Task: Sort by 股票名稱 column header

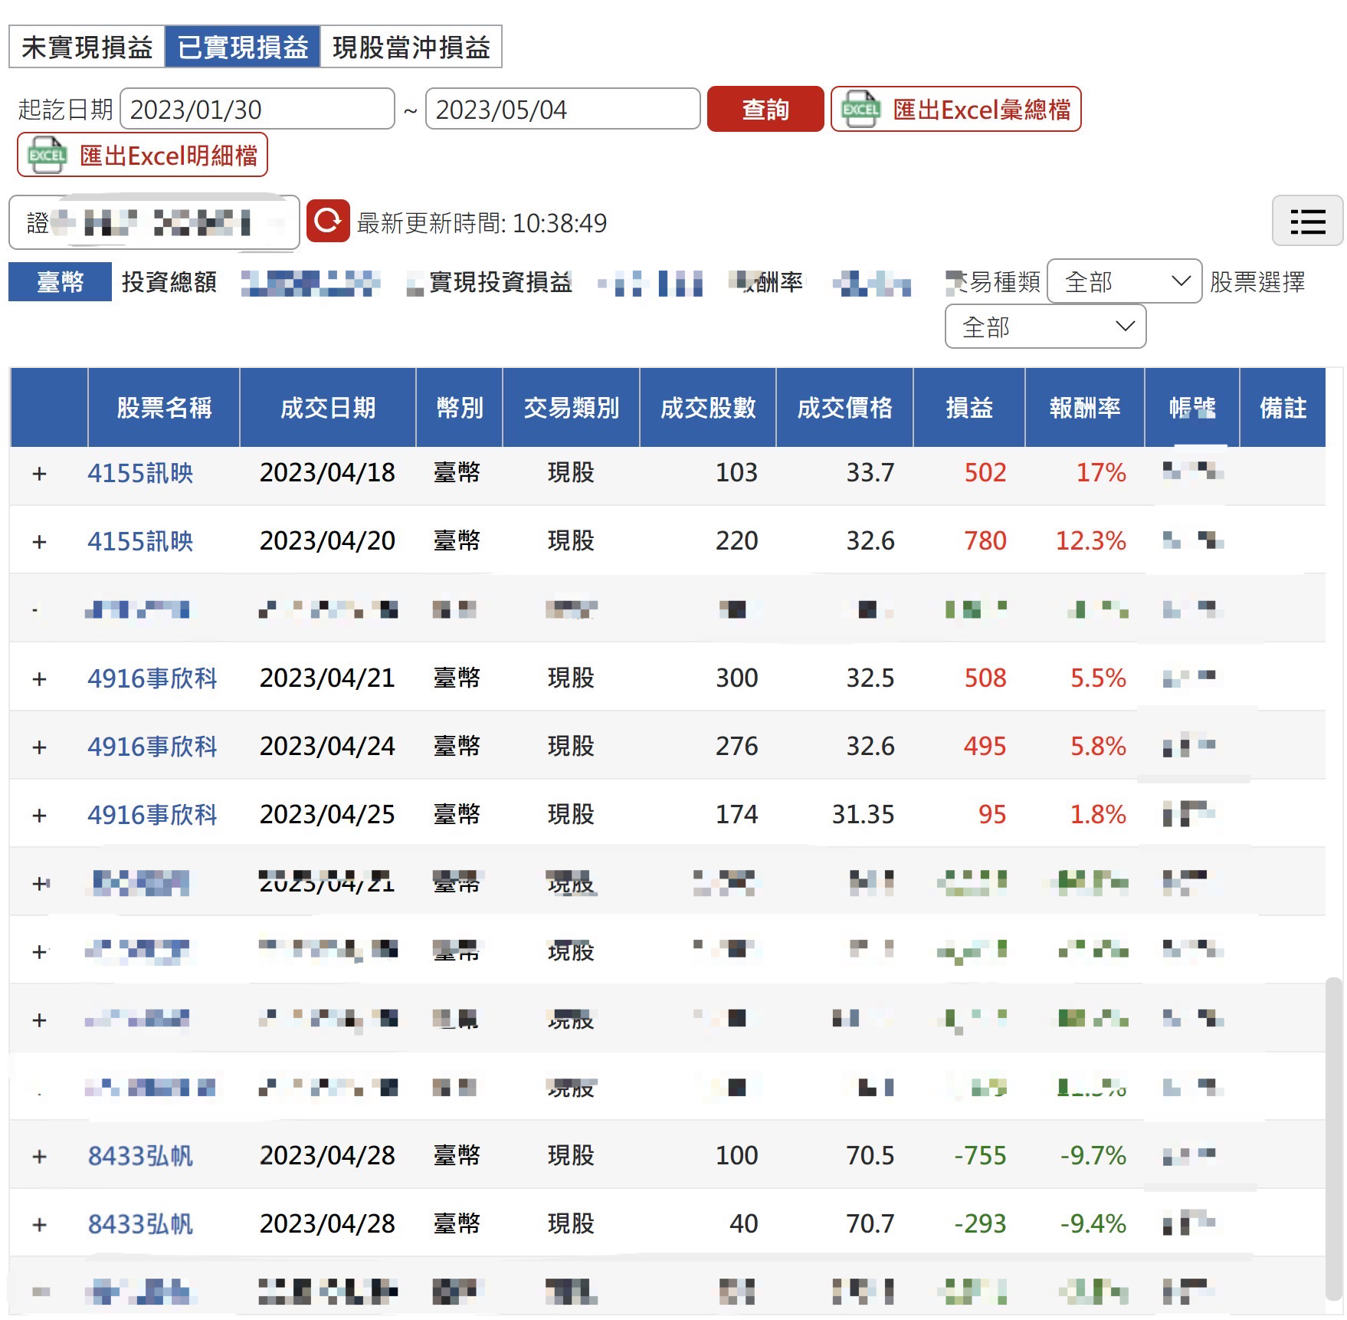Action: (164, 408)
